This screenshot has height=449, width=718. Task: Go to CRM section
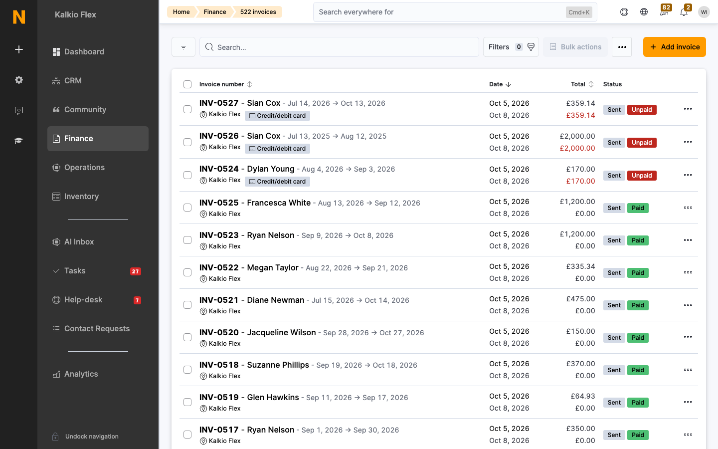tap(98, 81)
